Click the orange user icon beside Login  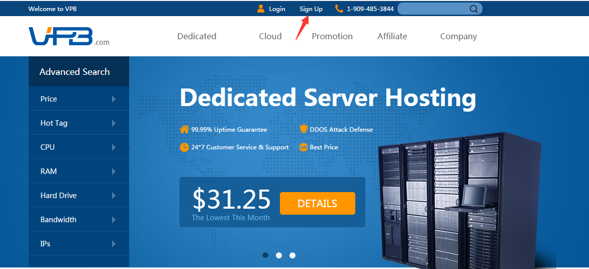click(261, 9)
